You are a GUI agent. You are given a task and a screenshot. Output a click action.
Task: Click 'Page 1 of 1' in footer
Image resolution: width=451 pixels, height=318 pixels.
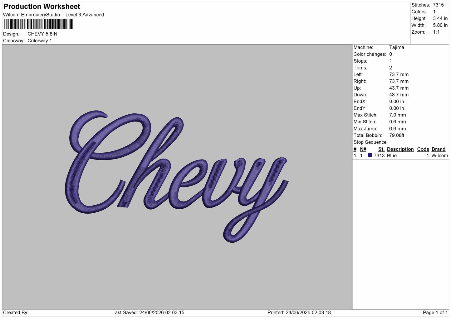pos(435,313)
